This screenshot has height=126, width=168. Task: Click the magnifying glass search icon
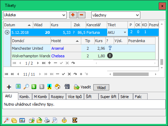coord(26,87)
